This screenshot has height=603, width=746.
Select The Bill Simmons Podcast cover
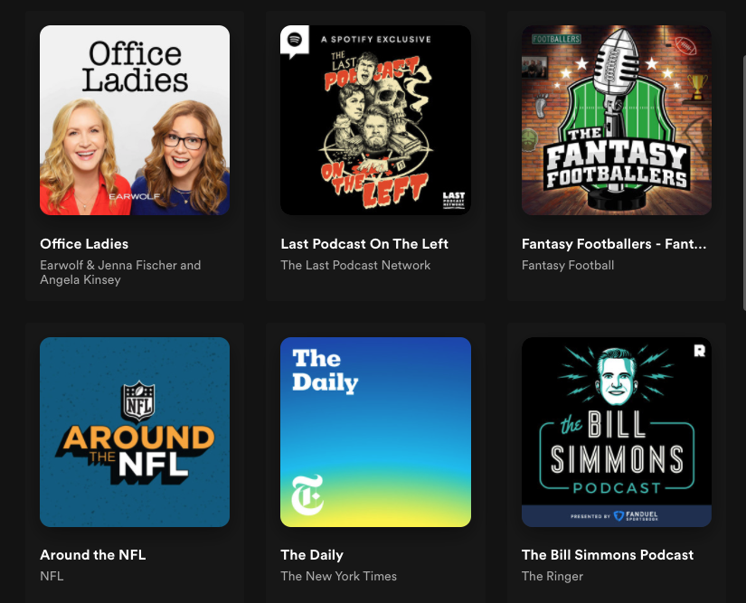617,432
